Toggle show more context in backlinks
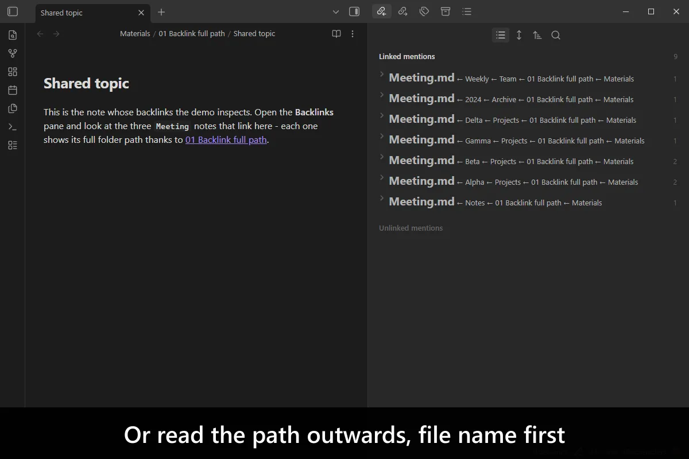689x459 pixels. [519, 35]
